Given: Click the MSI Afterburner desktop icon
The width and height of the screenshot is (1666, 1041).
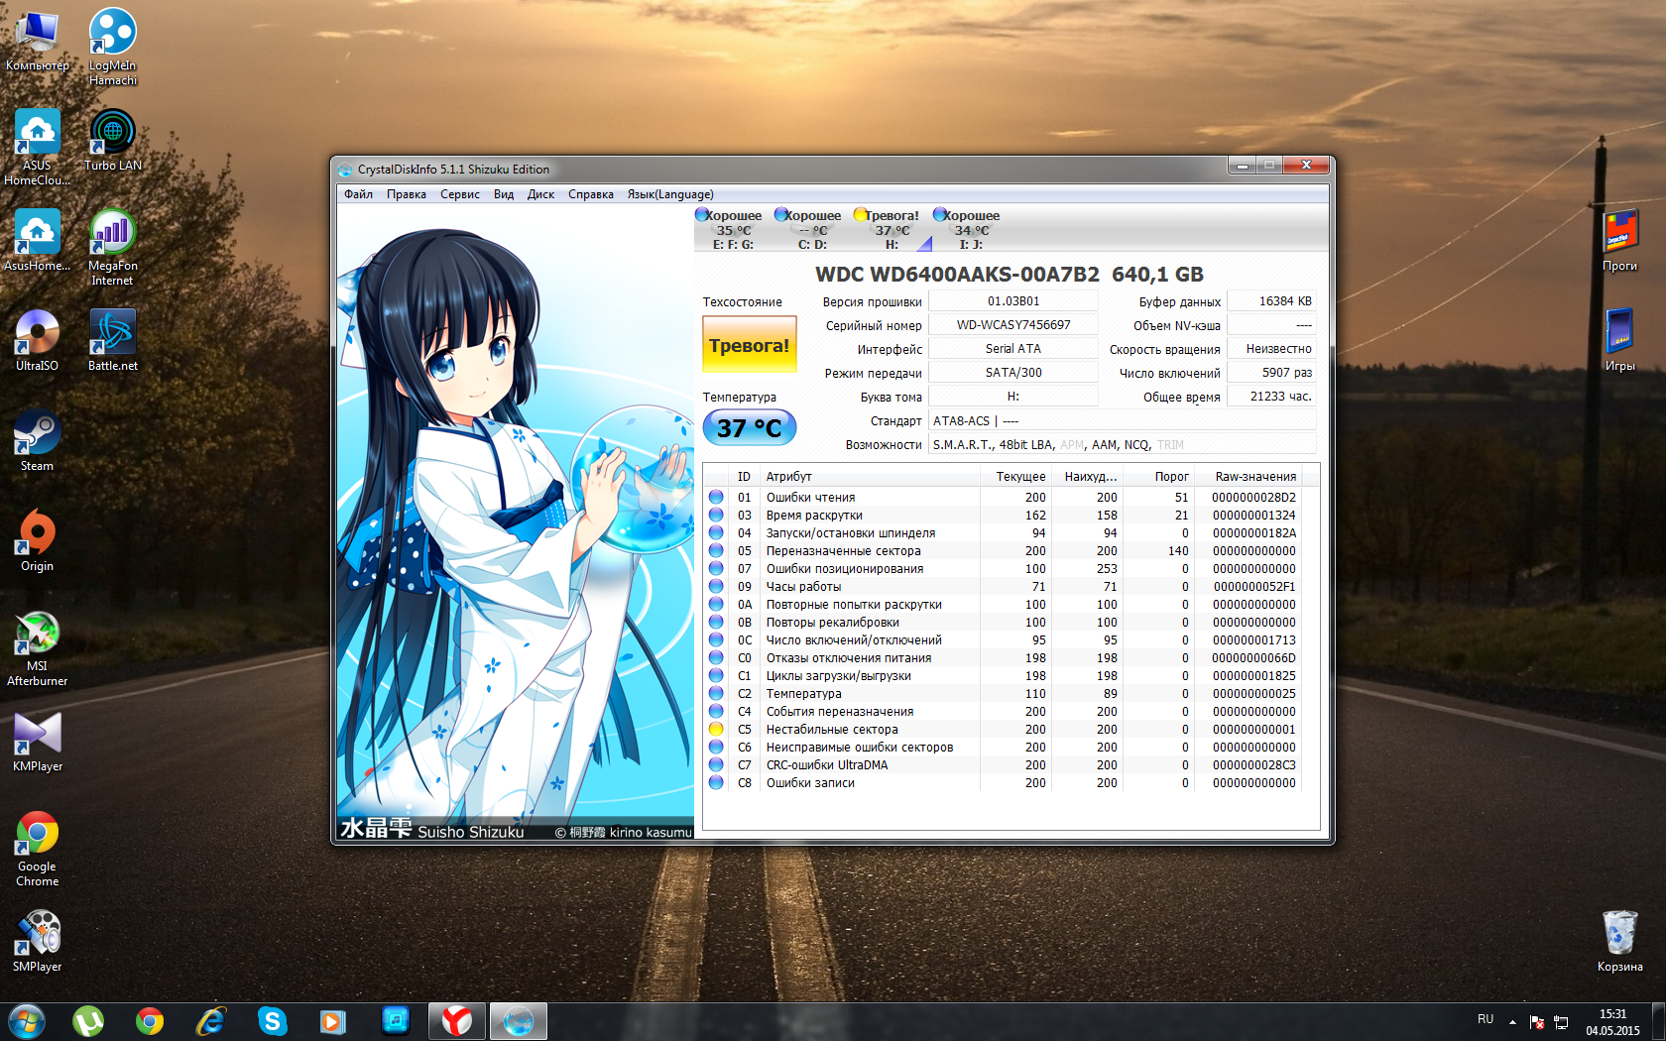Looking at the screenshot, I should click(x=38, y=648).
